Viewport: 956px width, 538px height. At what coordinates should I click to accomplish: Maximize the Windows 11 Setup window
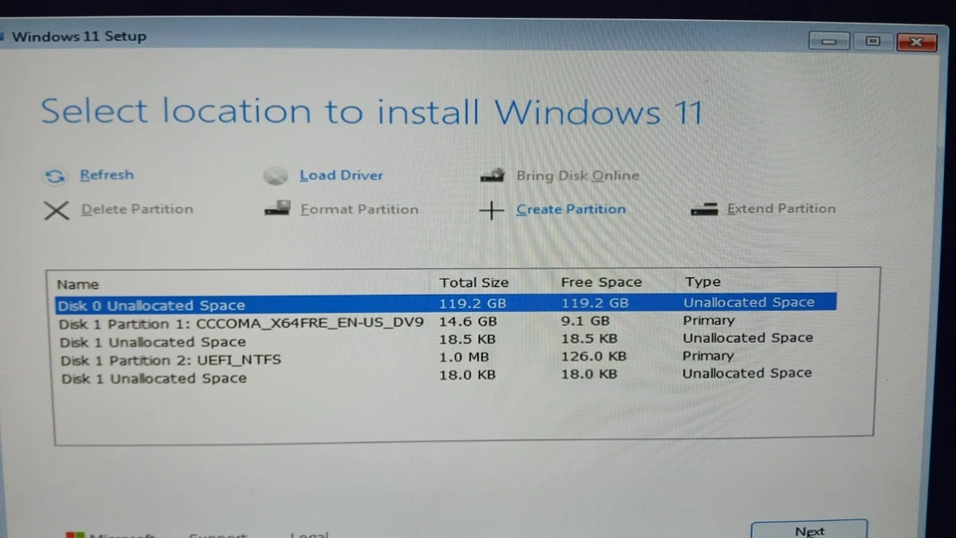[x=872, y=42]
